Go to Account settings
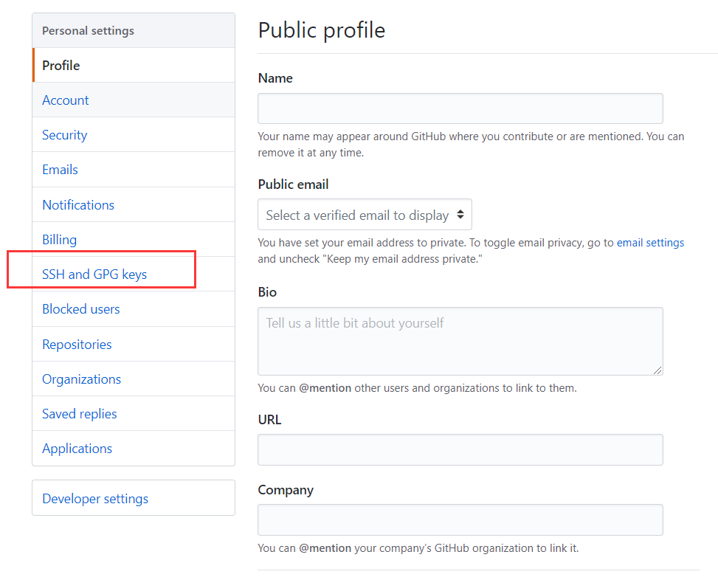This screenshot has height=577, width=718. 134,100
